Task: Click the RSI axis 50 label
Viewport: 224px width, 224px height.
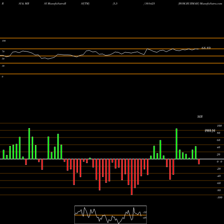Action: click(3, 59)
